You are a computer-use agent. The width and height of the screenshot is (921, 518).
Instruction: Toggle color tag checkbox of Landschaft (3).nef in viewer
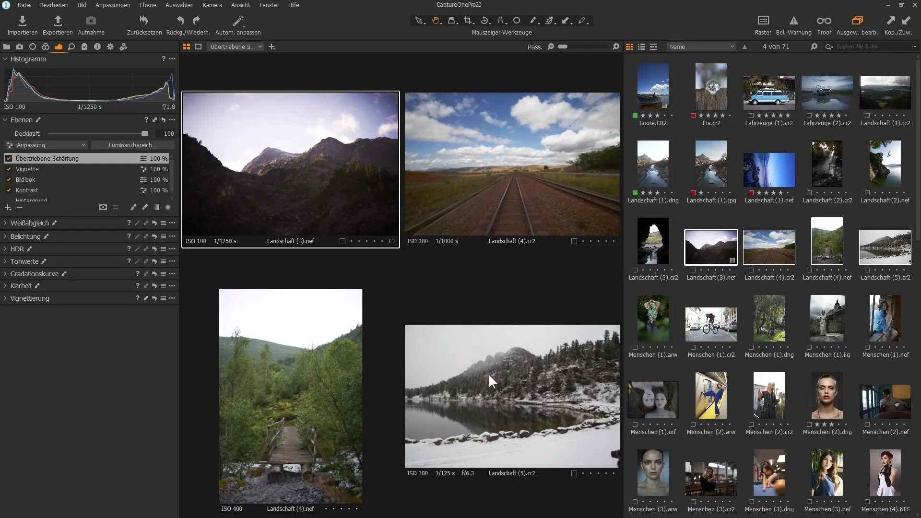(x=342, y=241)
